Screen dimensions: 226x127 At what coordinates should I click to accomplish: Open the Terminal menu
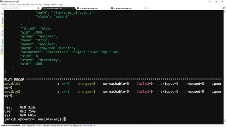(x=4, y=5)
